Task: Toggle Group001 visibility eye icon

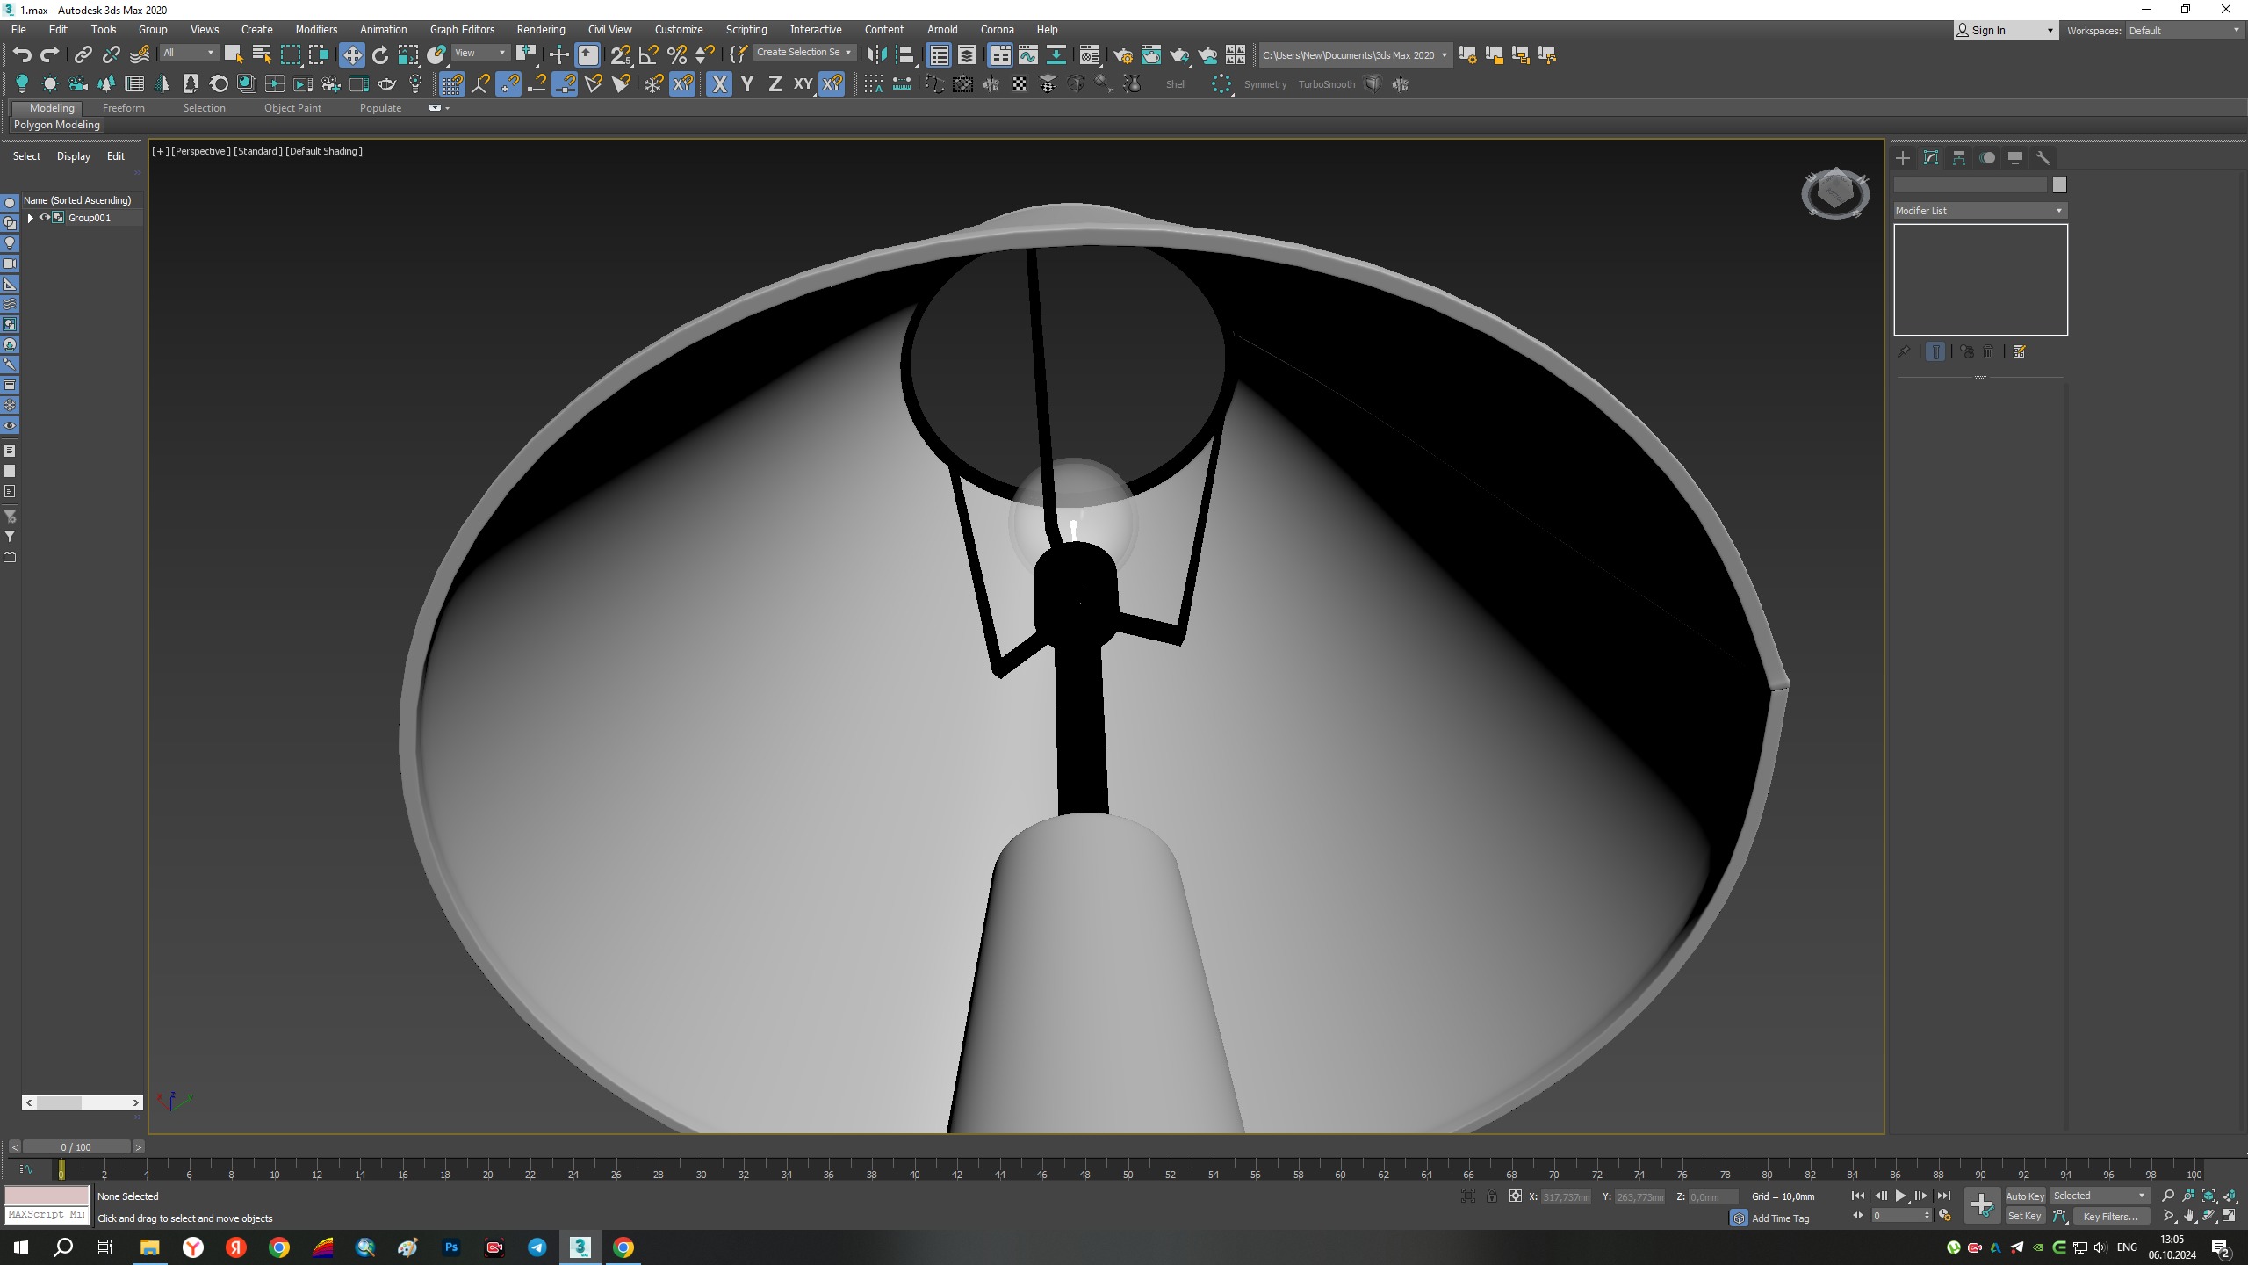Action: pyautogui.click(x=44, y=218)
